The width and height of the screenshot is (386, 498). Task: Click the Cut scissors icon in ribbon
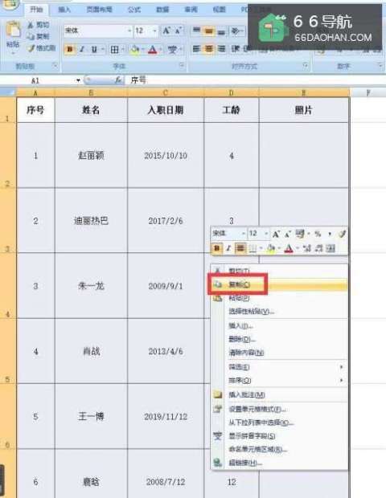(x=31, y=25)
